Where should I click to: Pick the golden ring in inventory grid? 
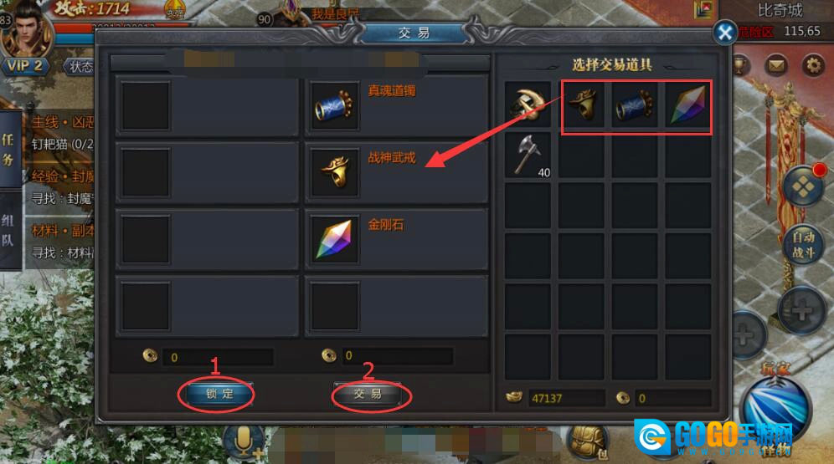[582, 104]
